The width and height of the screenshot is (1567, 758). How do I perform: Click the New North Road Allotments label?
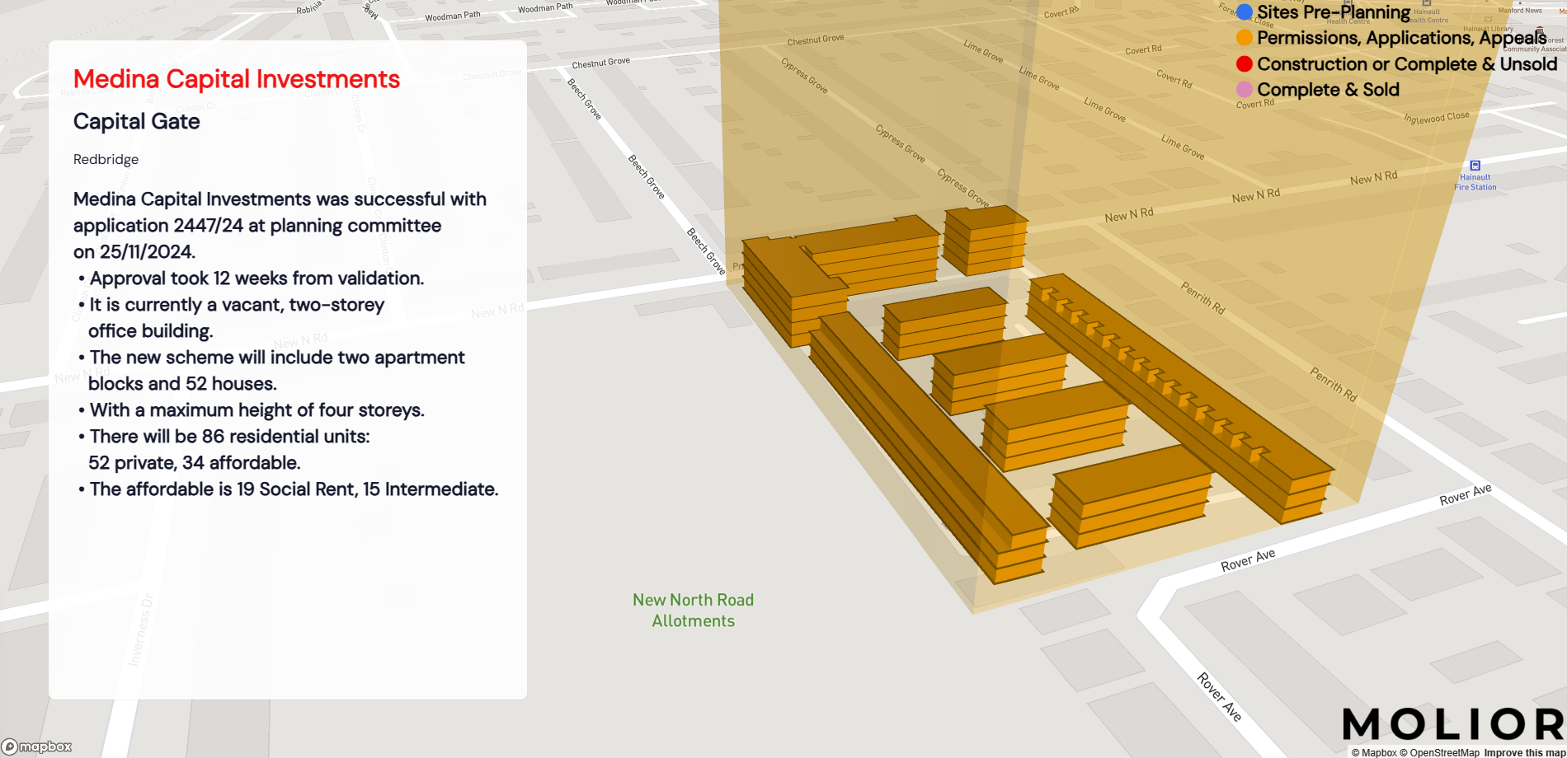(x=694, y=611)
